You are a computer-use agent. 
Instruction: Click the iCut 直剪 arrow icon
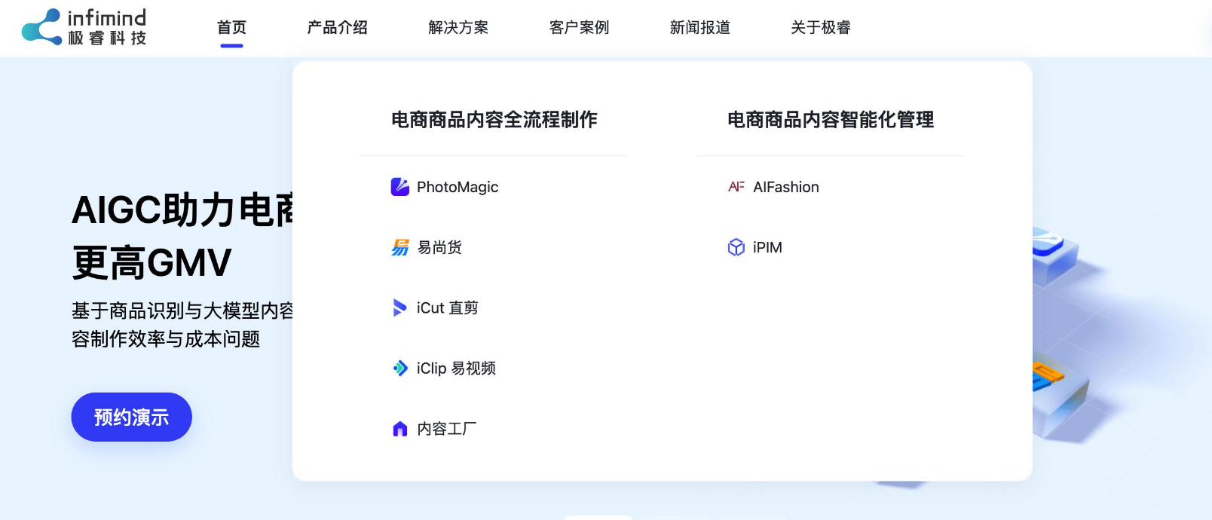click(400, 307)
